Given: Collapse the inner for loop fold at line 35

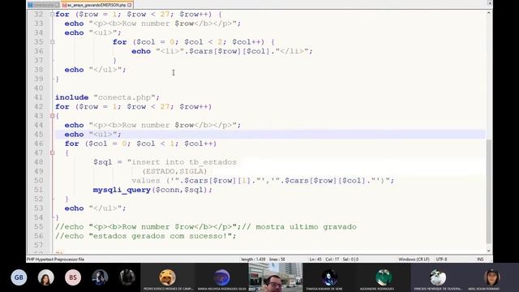Looking at the screenshot, I should pyautogui.click(x=52, y=42).
